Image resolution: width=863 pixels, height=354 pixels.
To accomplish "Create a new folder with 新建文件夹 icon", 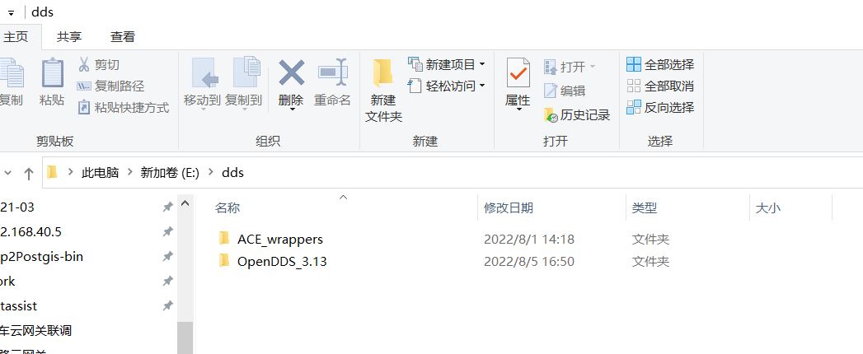I will point(382,73).
